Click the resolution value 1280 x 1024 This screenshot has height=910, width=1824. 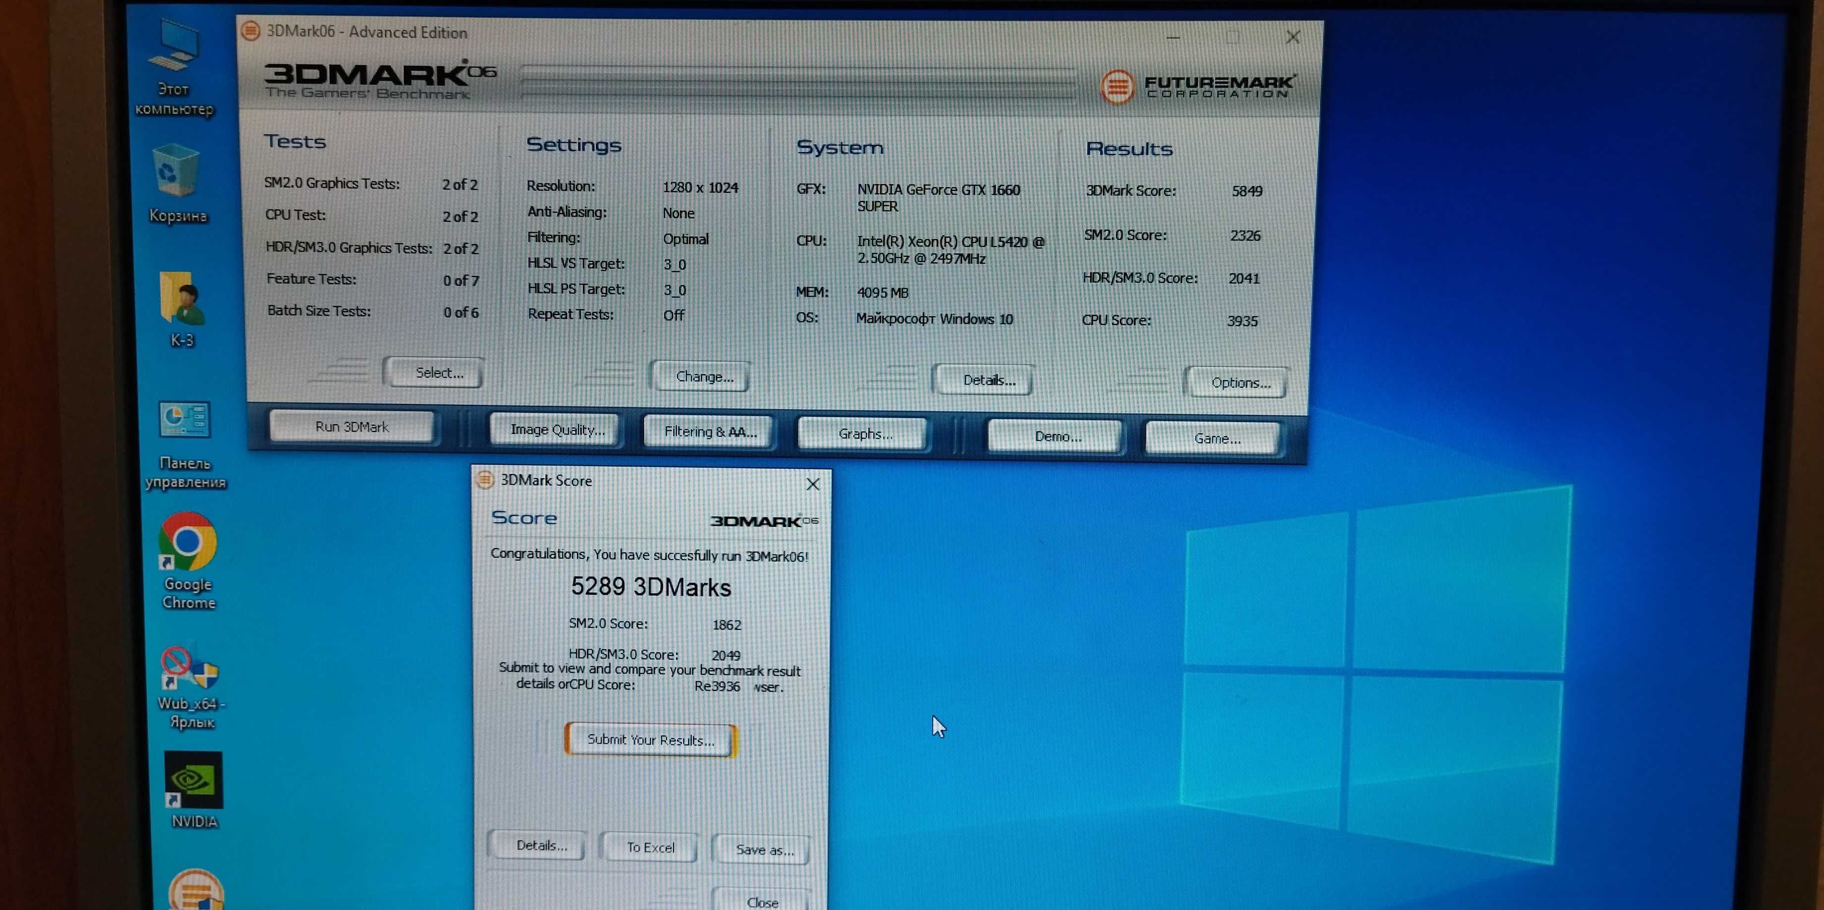coord(700,188)
